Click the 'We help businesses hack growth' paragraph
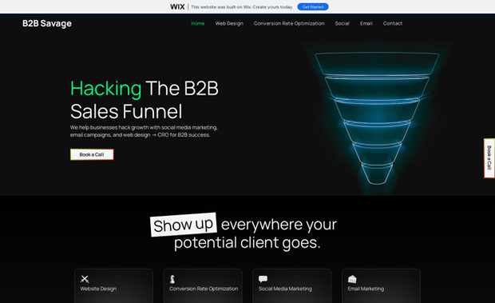Image resolution: width=495 pixels, height=303 pixels. click(x=144, y=131)
